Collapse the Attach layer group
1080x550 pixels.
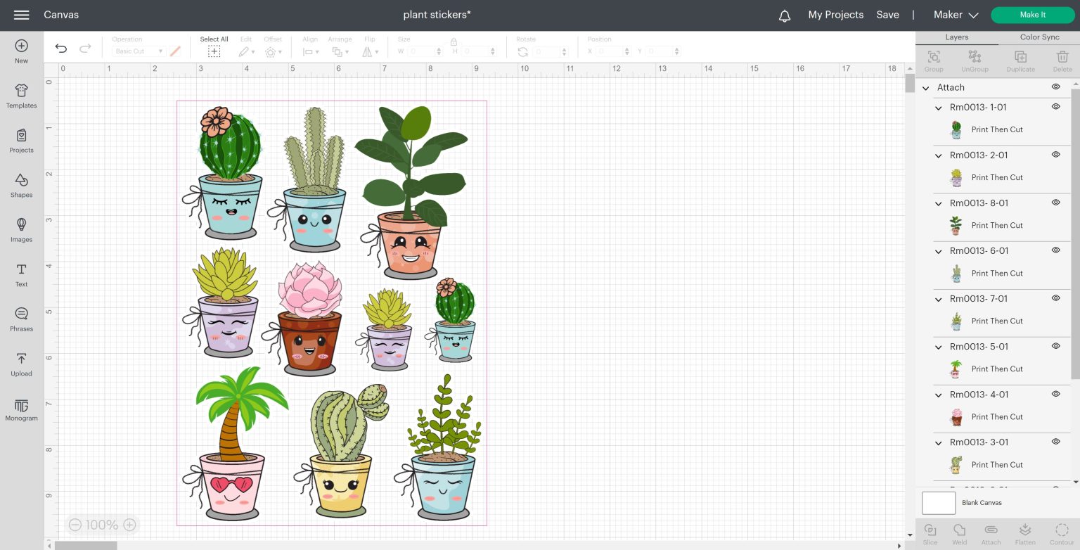click(x=926, y=88)
